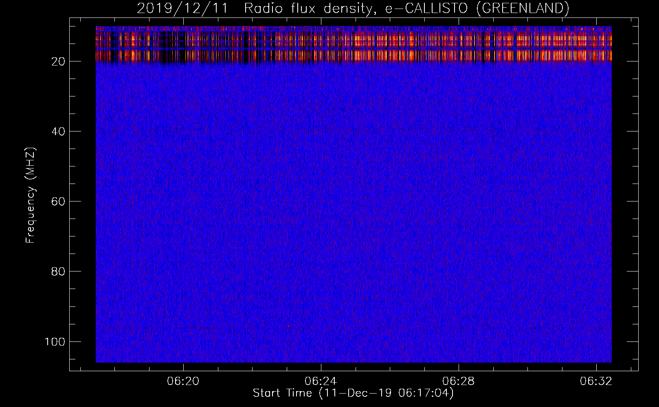Screen dimensions: 659x407
Task: Click the 06:28 time tick label
Action: [x=459, y=381]
